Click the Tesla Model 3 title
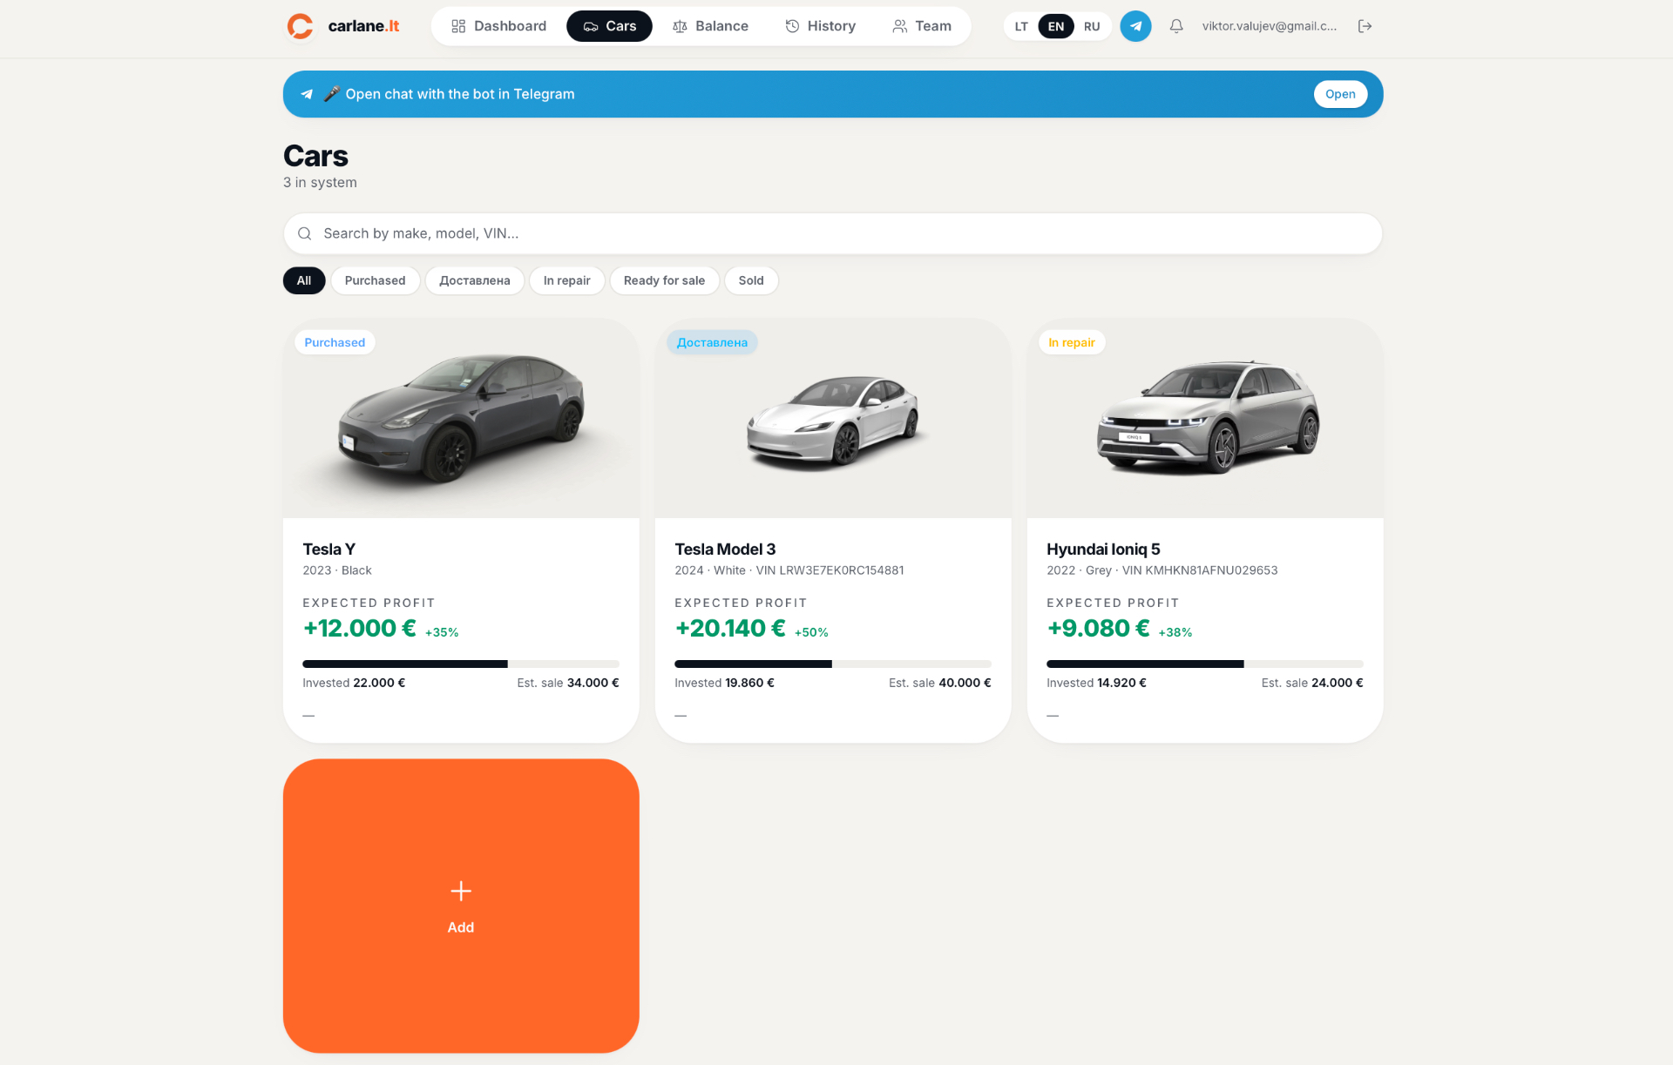The image size is (1673, 1065). point(725,549)
